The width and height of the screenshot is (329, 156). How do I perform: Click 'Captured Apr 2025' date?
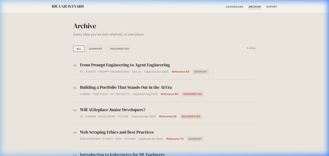144,116
